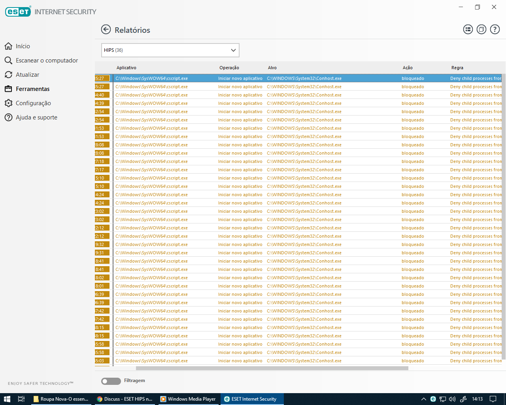506x405 pixels.
Task: Enable the Filtragem toggle
Action: click(x=111, y=381)
